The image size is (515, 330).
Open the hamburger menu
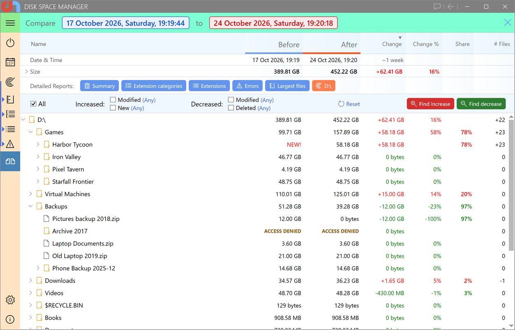click(10, 23)
